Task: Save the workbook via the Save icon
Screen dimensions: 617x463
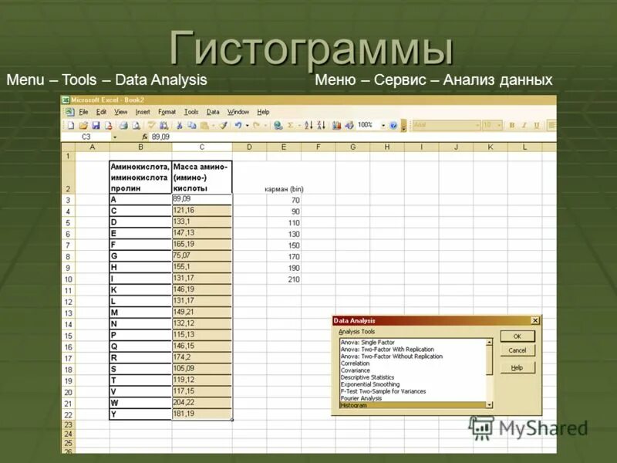Action: coord(96,123)
